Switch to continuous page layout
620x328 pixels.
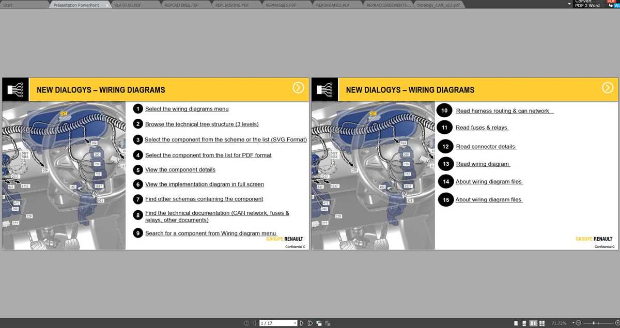pyautogui.click(x=524, y=323)
